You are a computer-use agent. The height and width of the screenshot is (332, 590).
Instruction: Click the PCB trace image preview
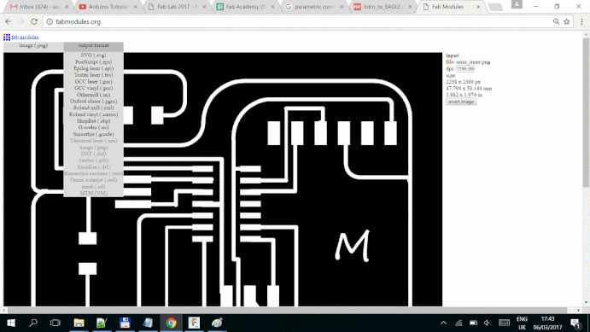(x=223, y=179)
